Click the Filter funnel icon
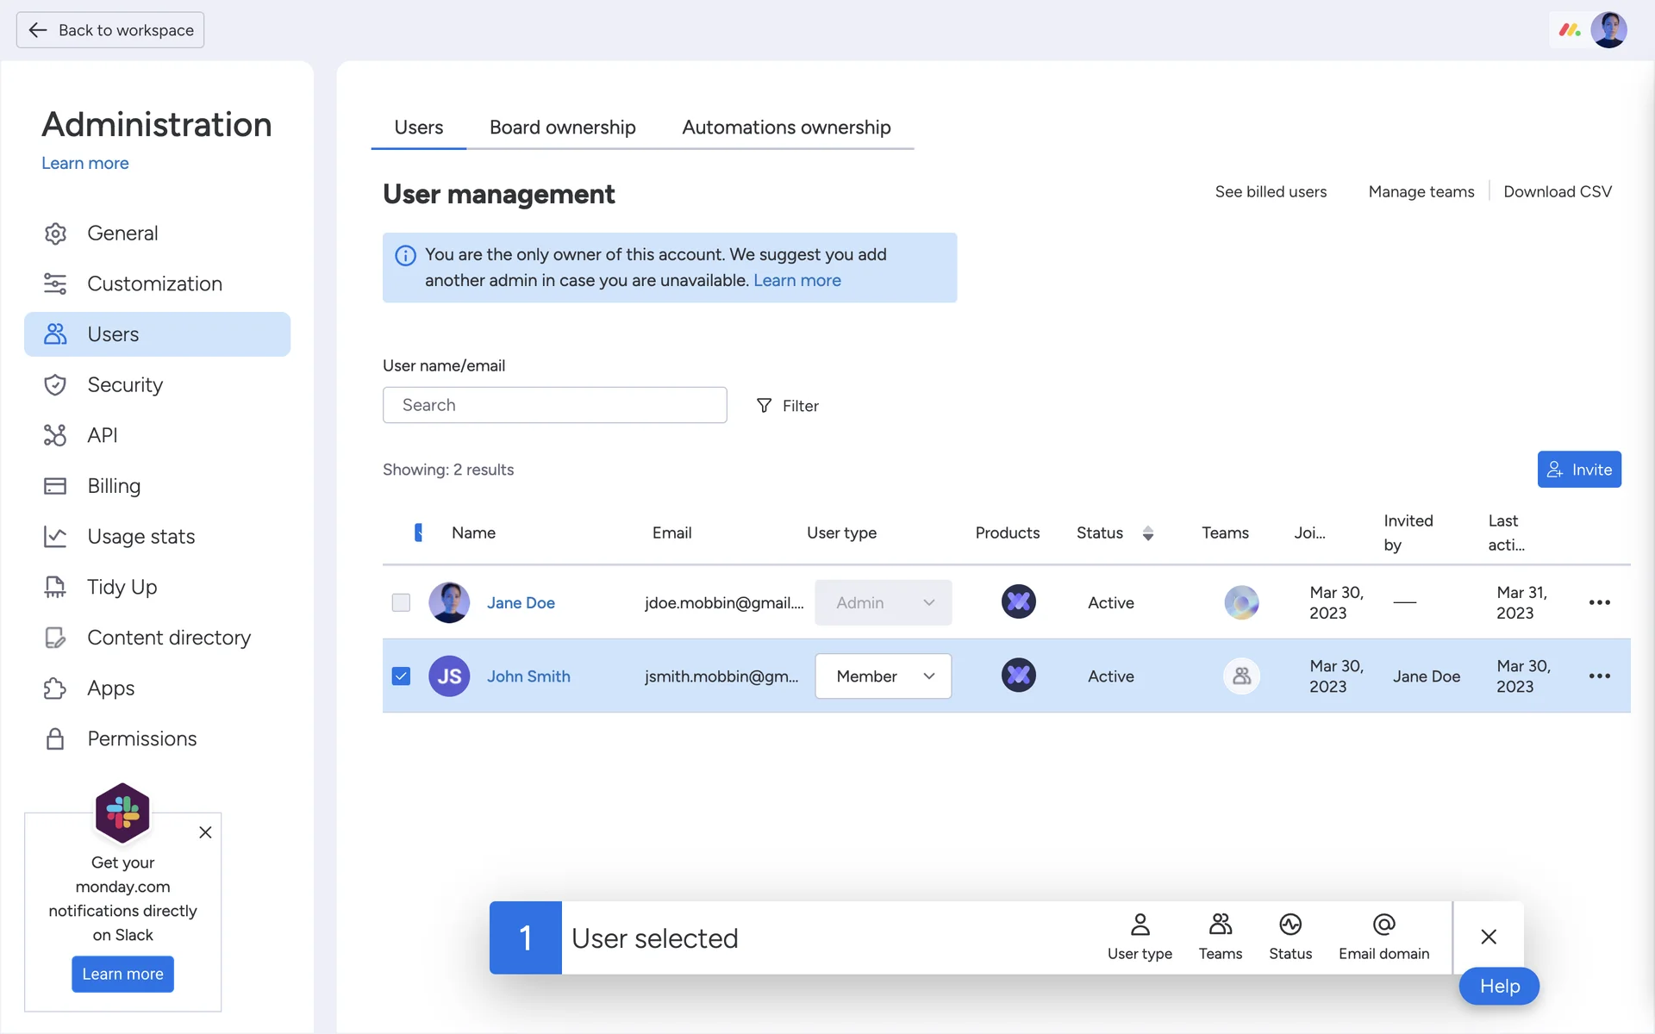This screenshot has height=1034, width=1655. (x=764, y=405)
